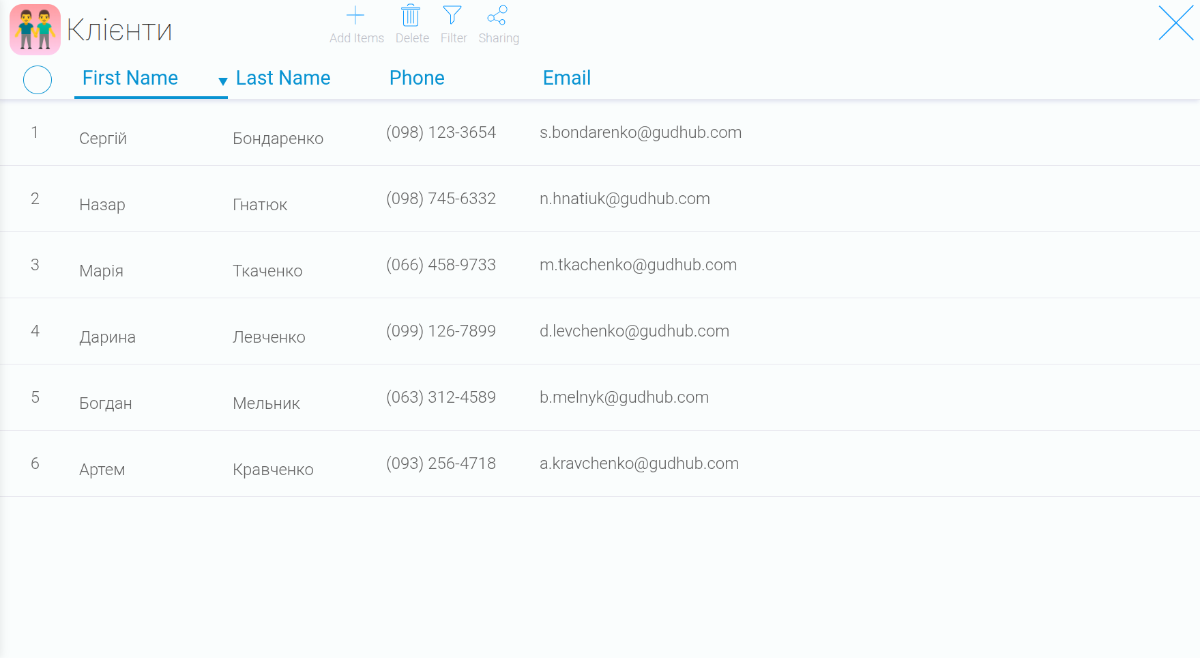Click phone (098) 745-6332
The image size is (1200, 658).
(x=441, y=199)
